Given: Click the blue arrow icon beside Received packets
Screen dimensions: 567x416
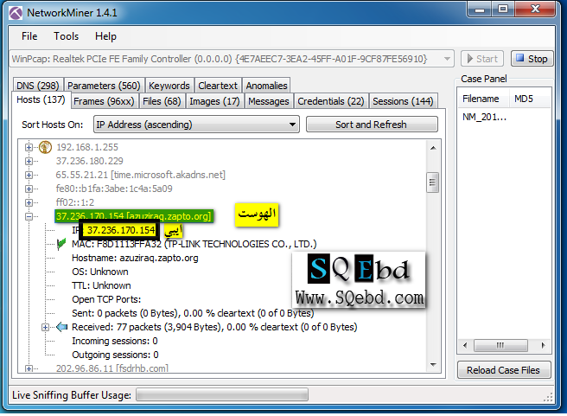Looking at the screenshot, I should pos(61,327).
